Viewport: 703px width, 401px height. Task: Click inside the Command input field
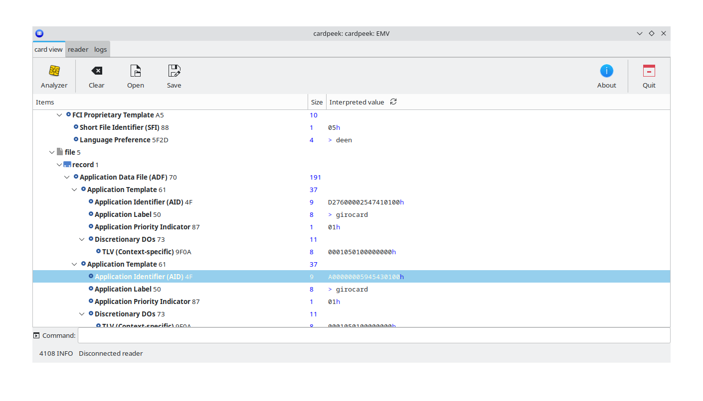374,335
